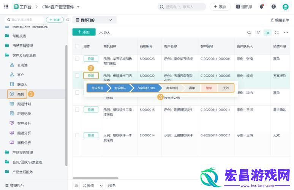Tick checkbox for SJ0000022 row

[77, 76]
